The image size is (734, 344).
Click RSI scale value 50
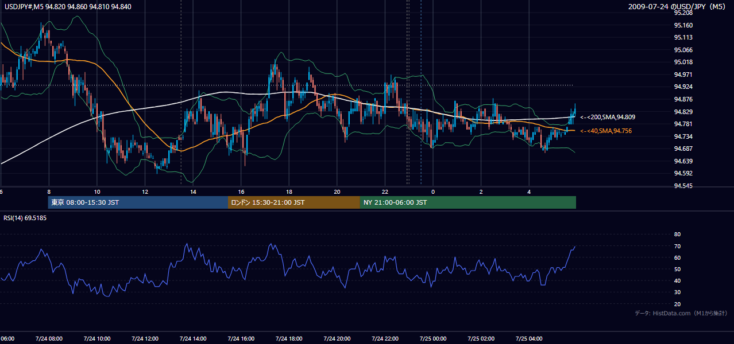(x=677, y=269)
